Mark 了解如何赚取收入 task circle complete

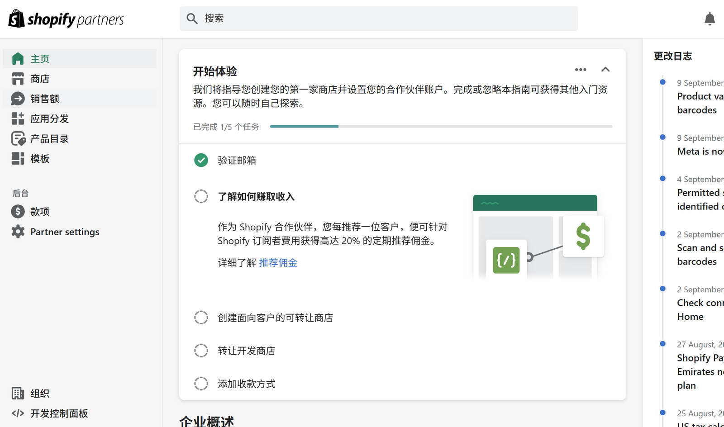201,196
